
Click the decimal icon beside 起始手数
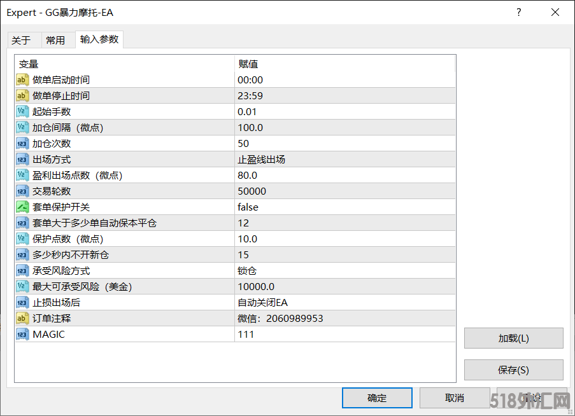pos(22,111)
